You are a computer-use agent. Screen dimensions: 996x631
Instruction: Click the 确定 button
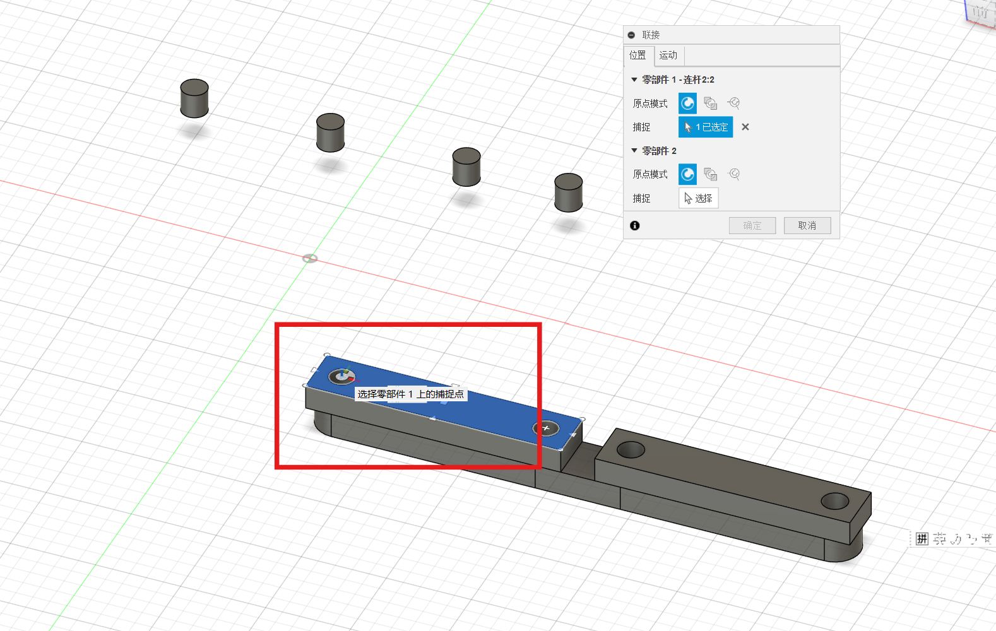[752, 225]
